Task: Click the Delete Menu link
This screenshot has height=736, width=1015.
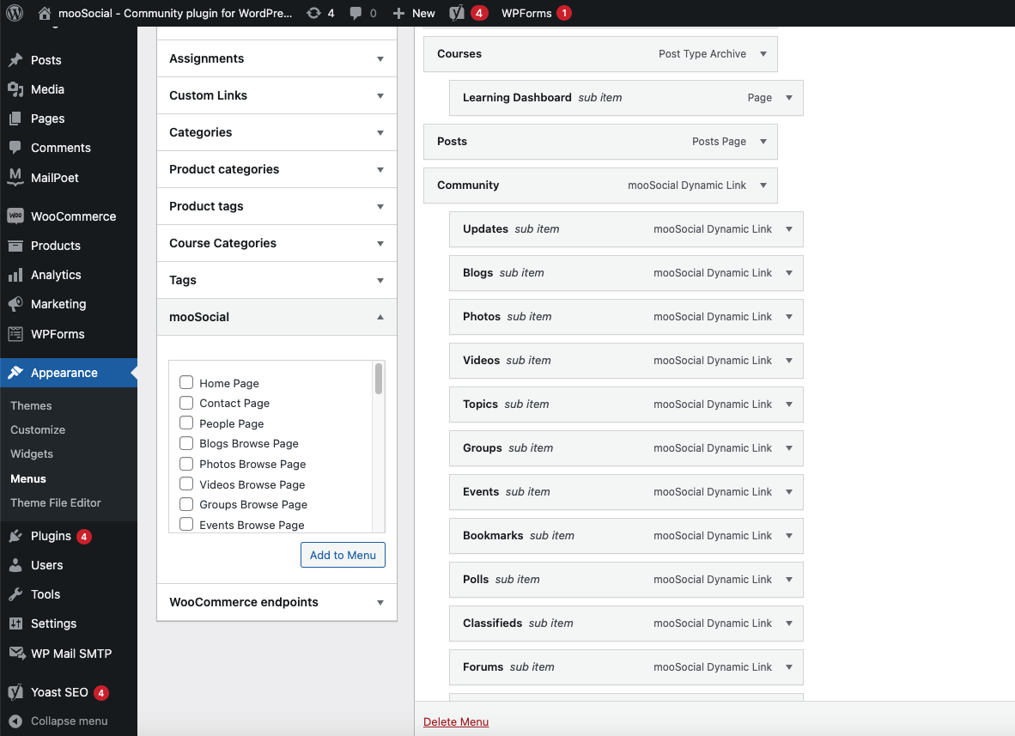Action: coord(456,721)
